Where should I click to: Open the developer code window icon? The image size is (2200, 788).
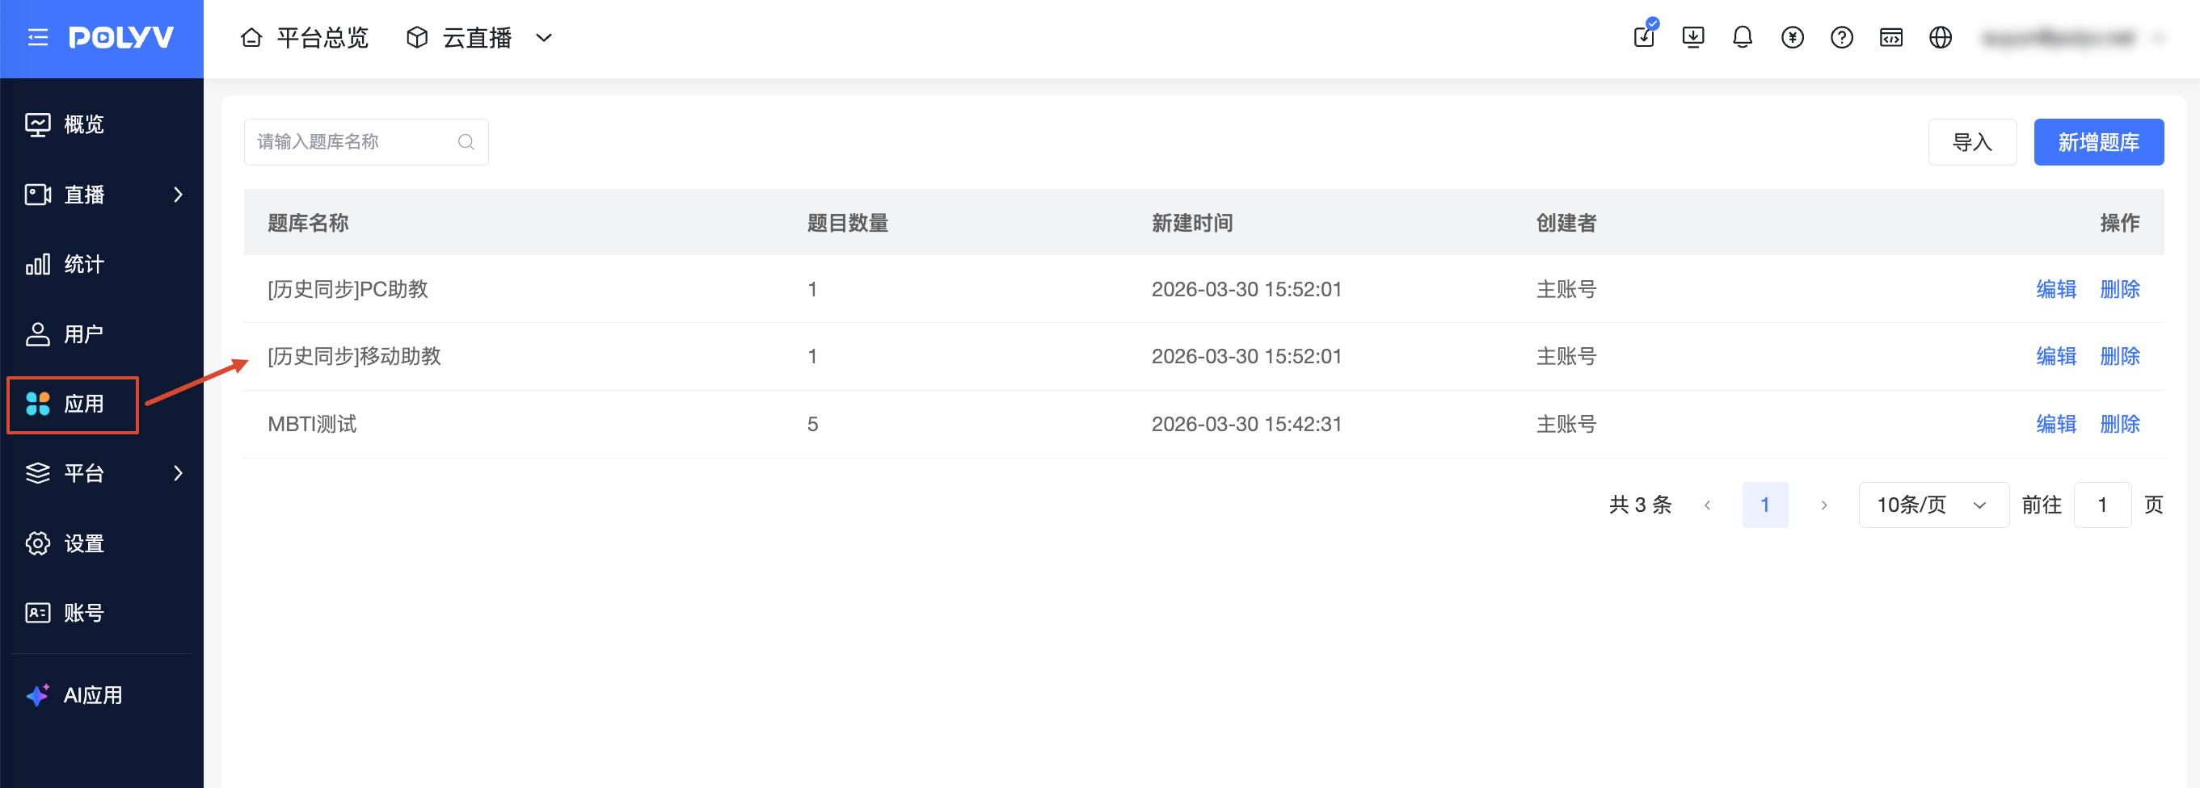pyautogui.click(x=1890, y=37)
